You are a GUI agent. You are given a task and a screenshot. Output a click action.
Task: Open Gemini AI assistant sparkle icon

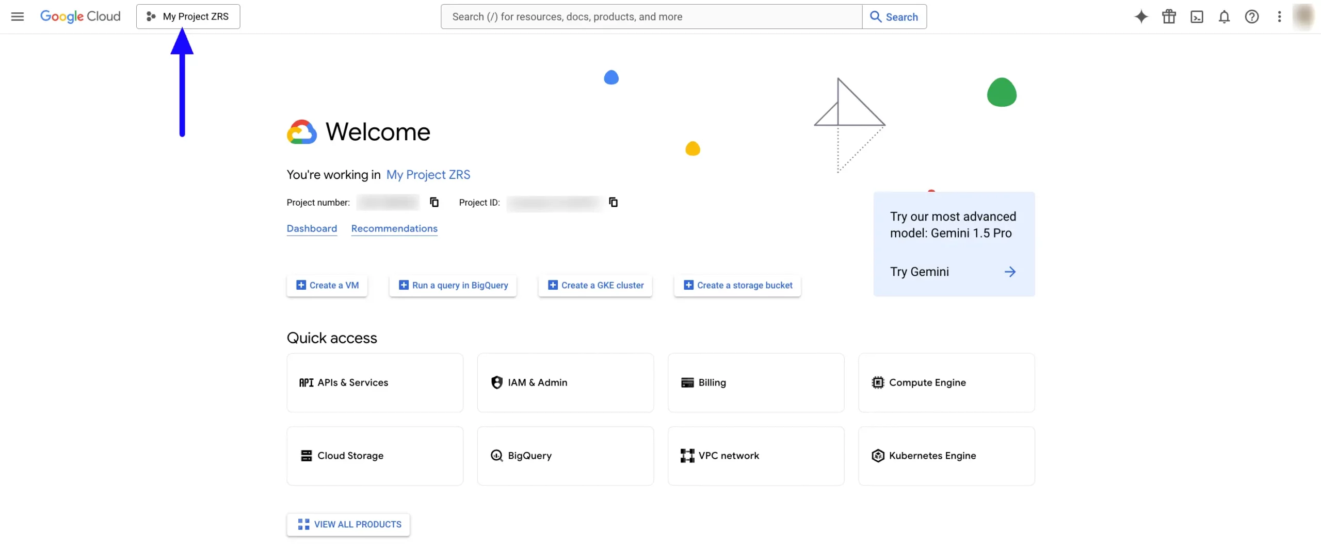(x=1141, y=16)
